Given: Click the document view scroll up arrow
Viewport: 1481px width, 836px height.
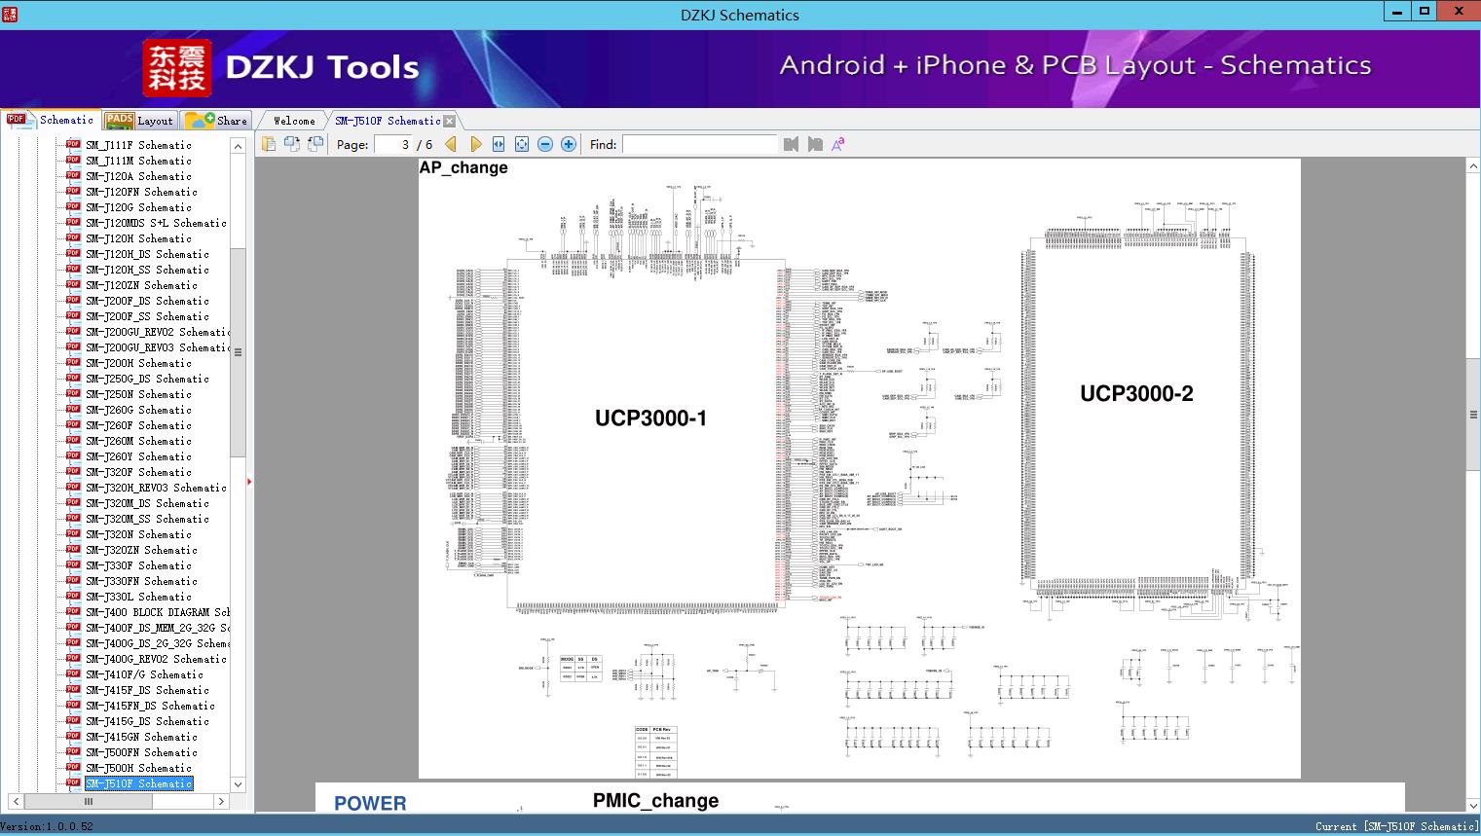Looking at the screenshot, I should pos(1473,166).
